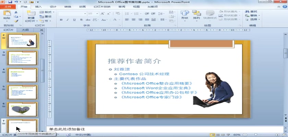Click the Decrease Indent icon
Image resolution: width=288 pixels, height=137 pixels.
pyautogui.click(x=147, y=14)
